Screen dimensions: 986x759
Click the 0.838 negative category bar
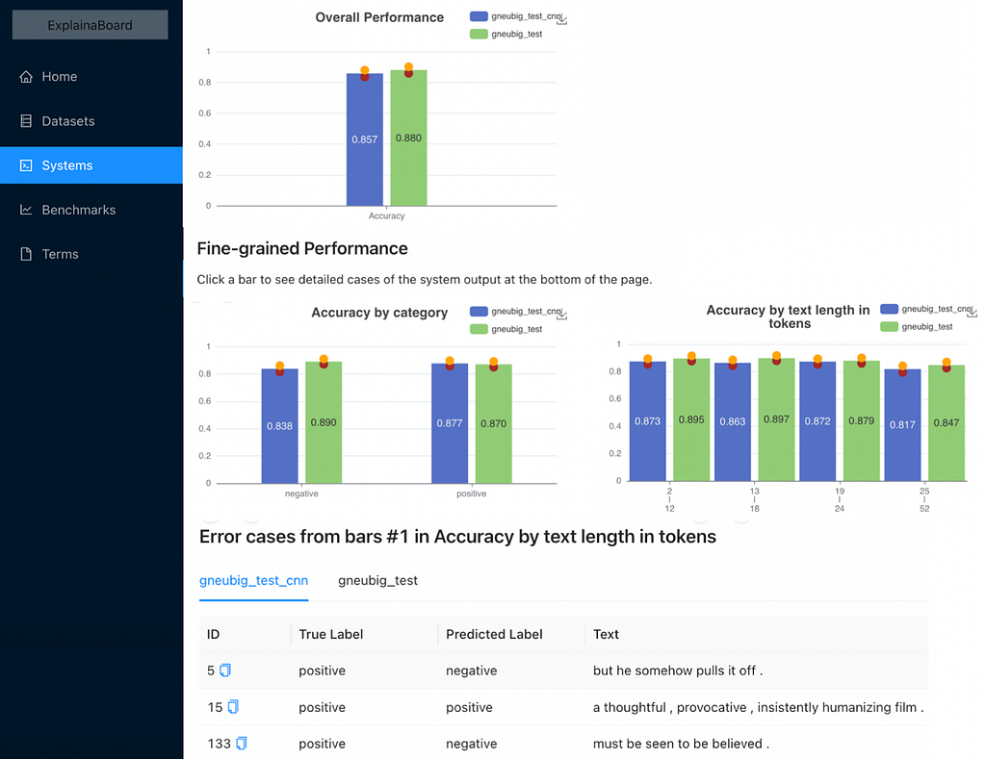(280, 426)
